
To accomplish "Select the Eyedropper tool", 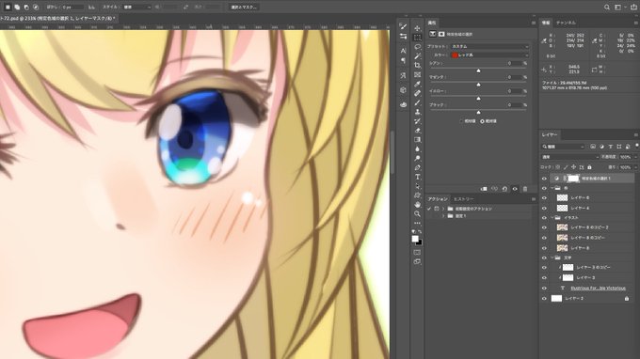I will tap(417, 85).
